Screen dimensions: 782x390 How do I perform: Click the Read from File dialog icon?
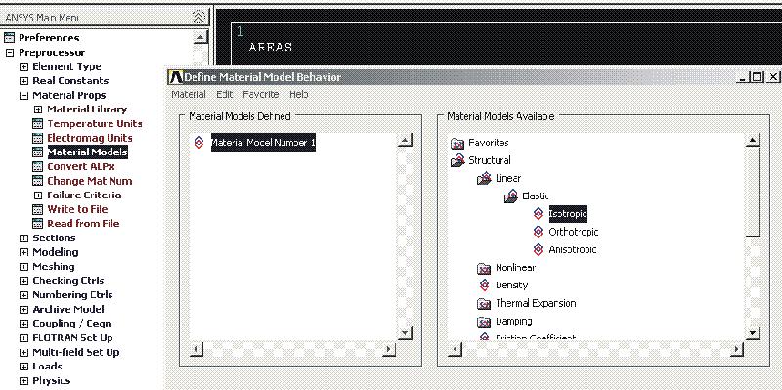(38, 224)
